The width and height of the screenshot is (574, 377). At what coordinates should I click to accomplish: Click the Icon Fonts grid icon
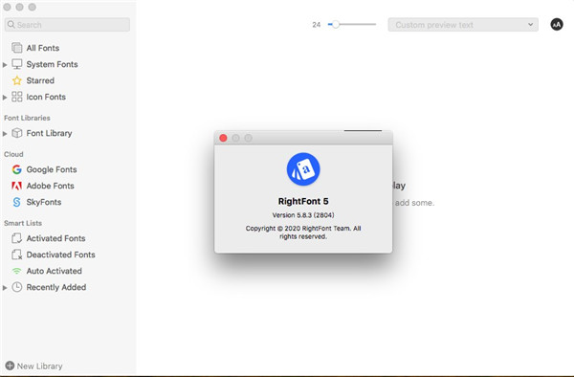[17, 97]
